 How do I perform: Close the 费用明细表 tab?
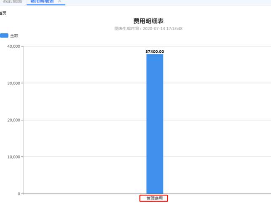pyautogui.click(x=59, y=2)
